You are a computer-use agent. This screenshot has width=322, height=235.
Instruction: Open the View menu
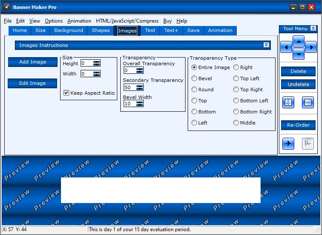[35, 21]
